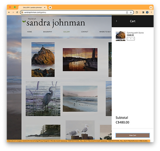Reload the page with refresh icon
This screenshot has height=151, width=160.
click(17, 12)
